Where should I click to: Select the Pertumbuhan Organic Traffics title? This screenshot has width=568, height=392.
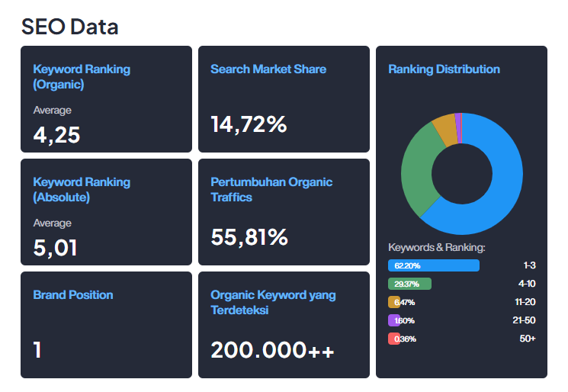(271, 189)
